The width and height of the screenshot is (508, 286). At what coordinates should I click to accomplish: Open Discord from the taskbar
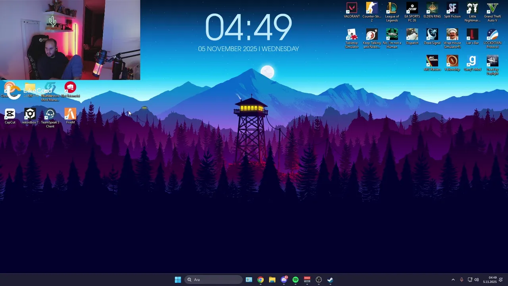tap(284, 280)
